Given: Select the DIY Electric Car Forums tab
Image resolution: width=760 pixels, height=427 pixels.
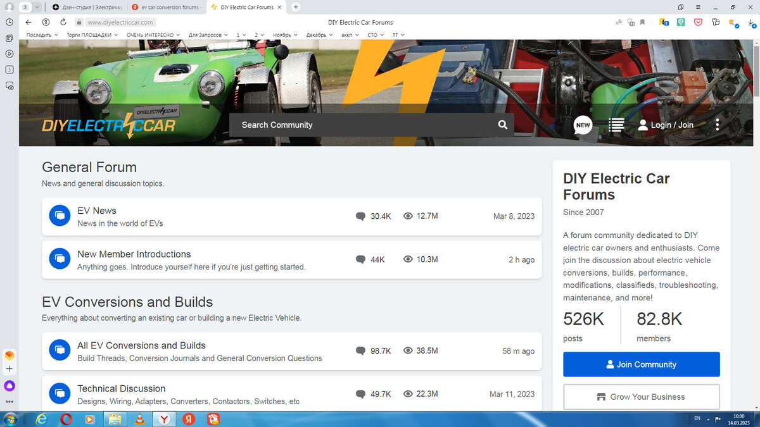Looking at the screenshot, I should [246, 7].
